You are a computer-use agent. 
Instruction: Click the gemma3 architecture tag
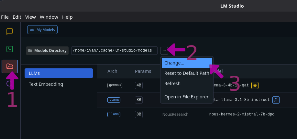click(115, 85)
